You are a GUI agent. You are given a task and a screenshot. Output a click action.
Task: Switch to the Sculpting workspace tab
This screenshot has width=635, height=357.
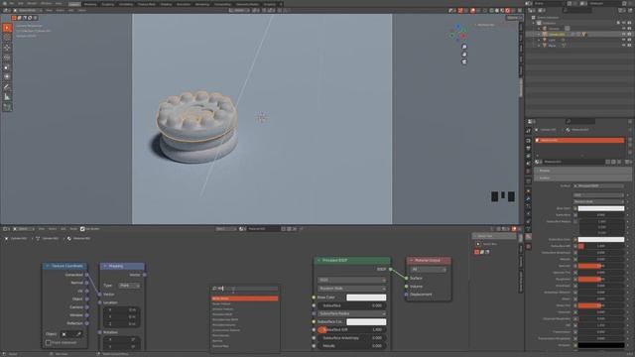108,4
